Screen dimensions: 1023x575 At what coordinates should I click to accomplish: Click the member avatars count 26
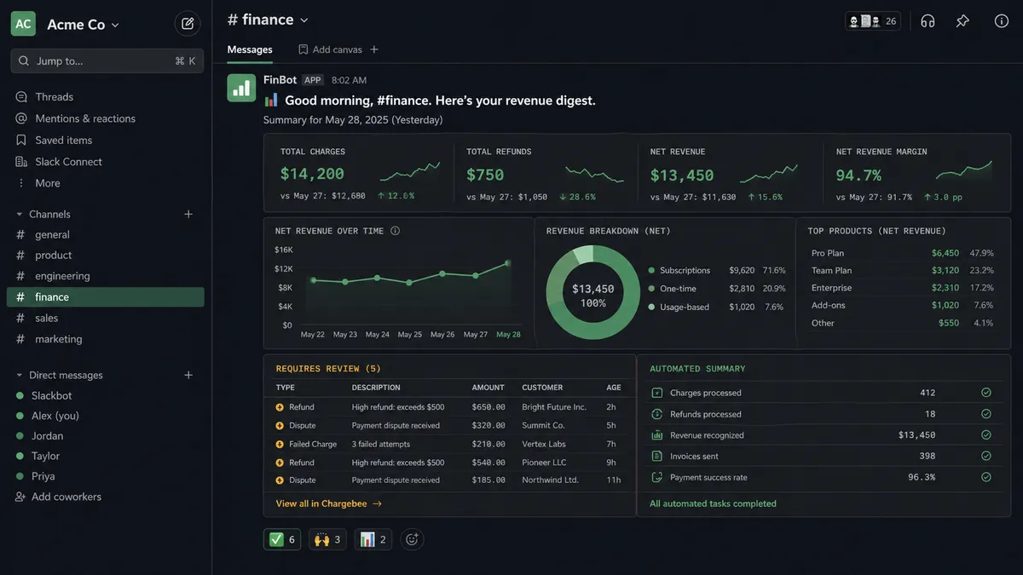(x=872, y=21)
